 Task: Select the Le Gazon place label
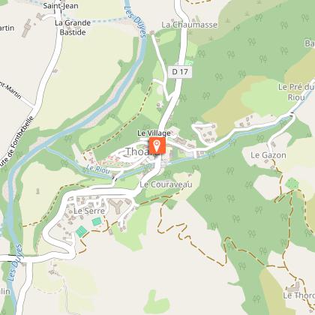click(268, 155)
